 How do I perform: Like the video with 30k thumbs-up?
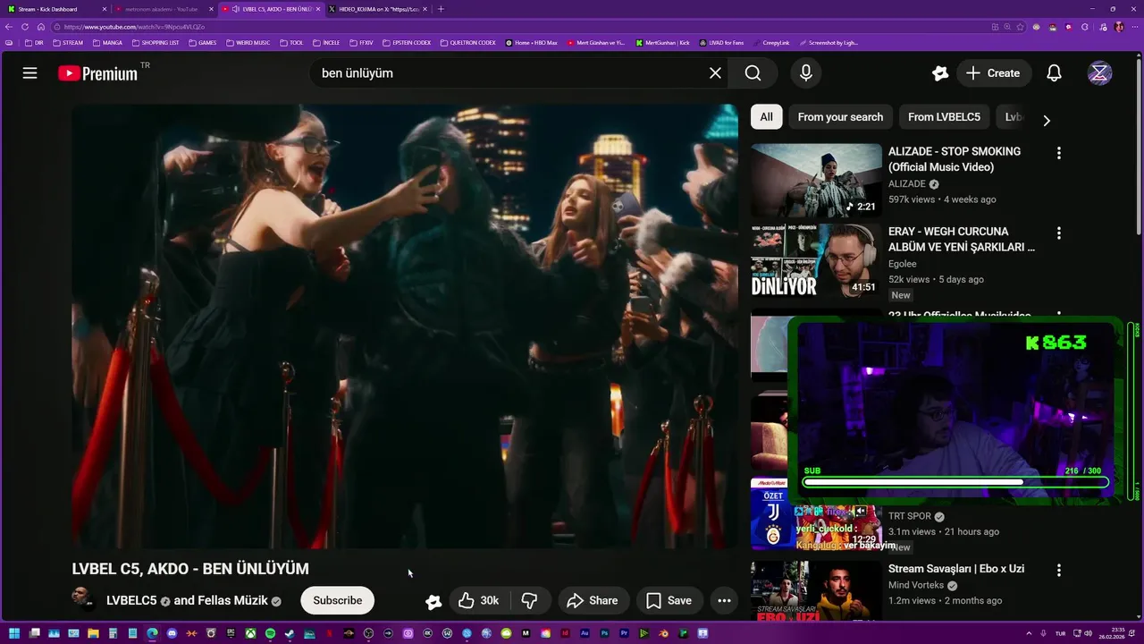(x=479, y=600)
